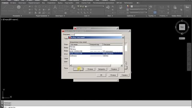Click the UCS origin icon in the viewport
Image resolution: width=192 pixels, height=108 pixels.
tap(3, 98)
